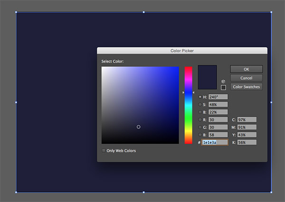Viewport: 285px width, 202px height.
Task: Click the K (black) field showing 56%
Action: (247, 142)
